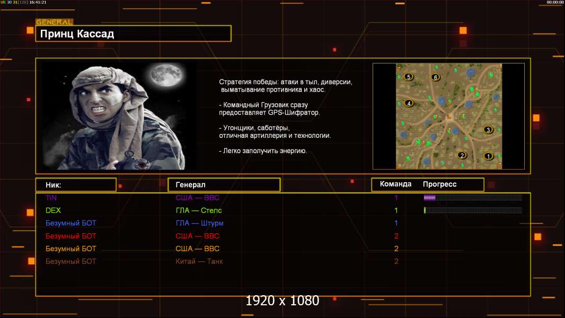Click the Генерал column header
The image size is (565, 318).
(224, 185)
